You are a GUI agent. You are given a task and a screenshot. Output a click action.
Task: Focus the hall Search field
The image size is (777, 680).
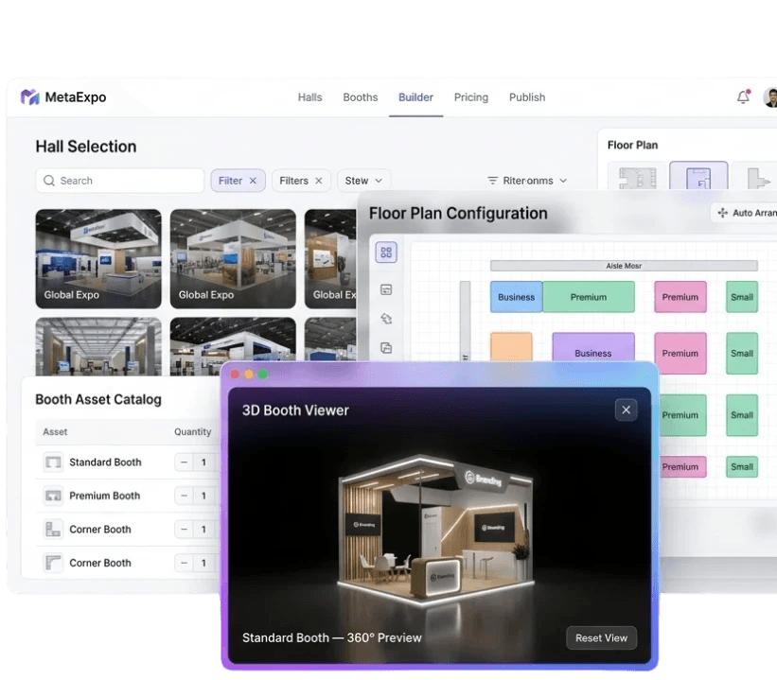pos(120,181)
